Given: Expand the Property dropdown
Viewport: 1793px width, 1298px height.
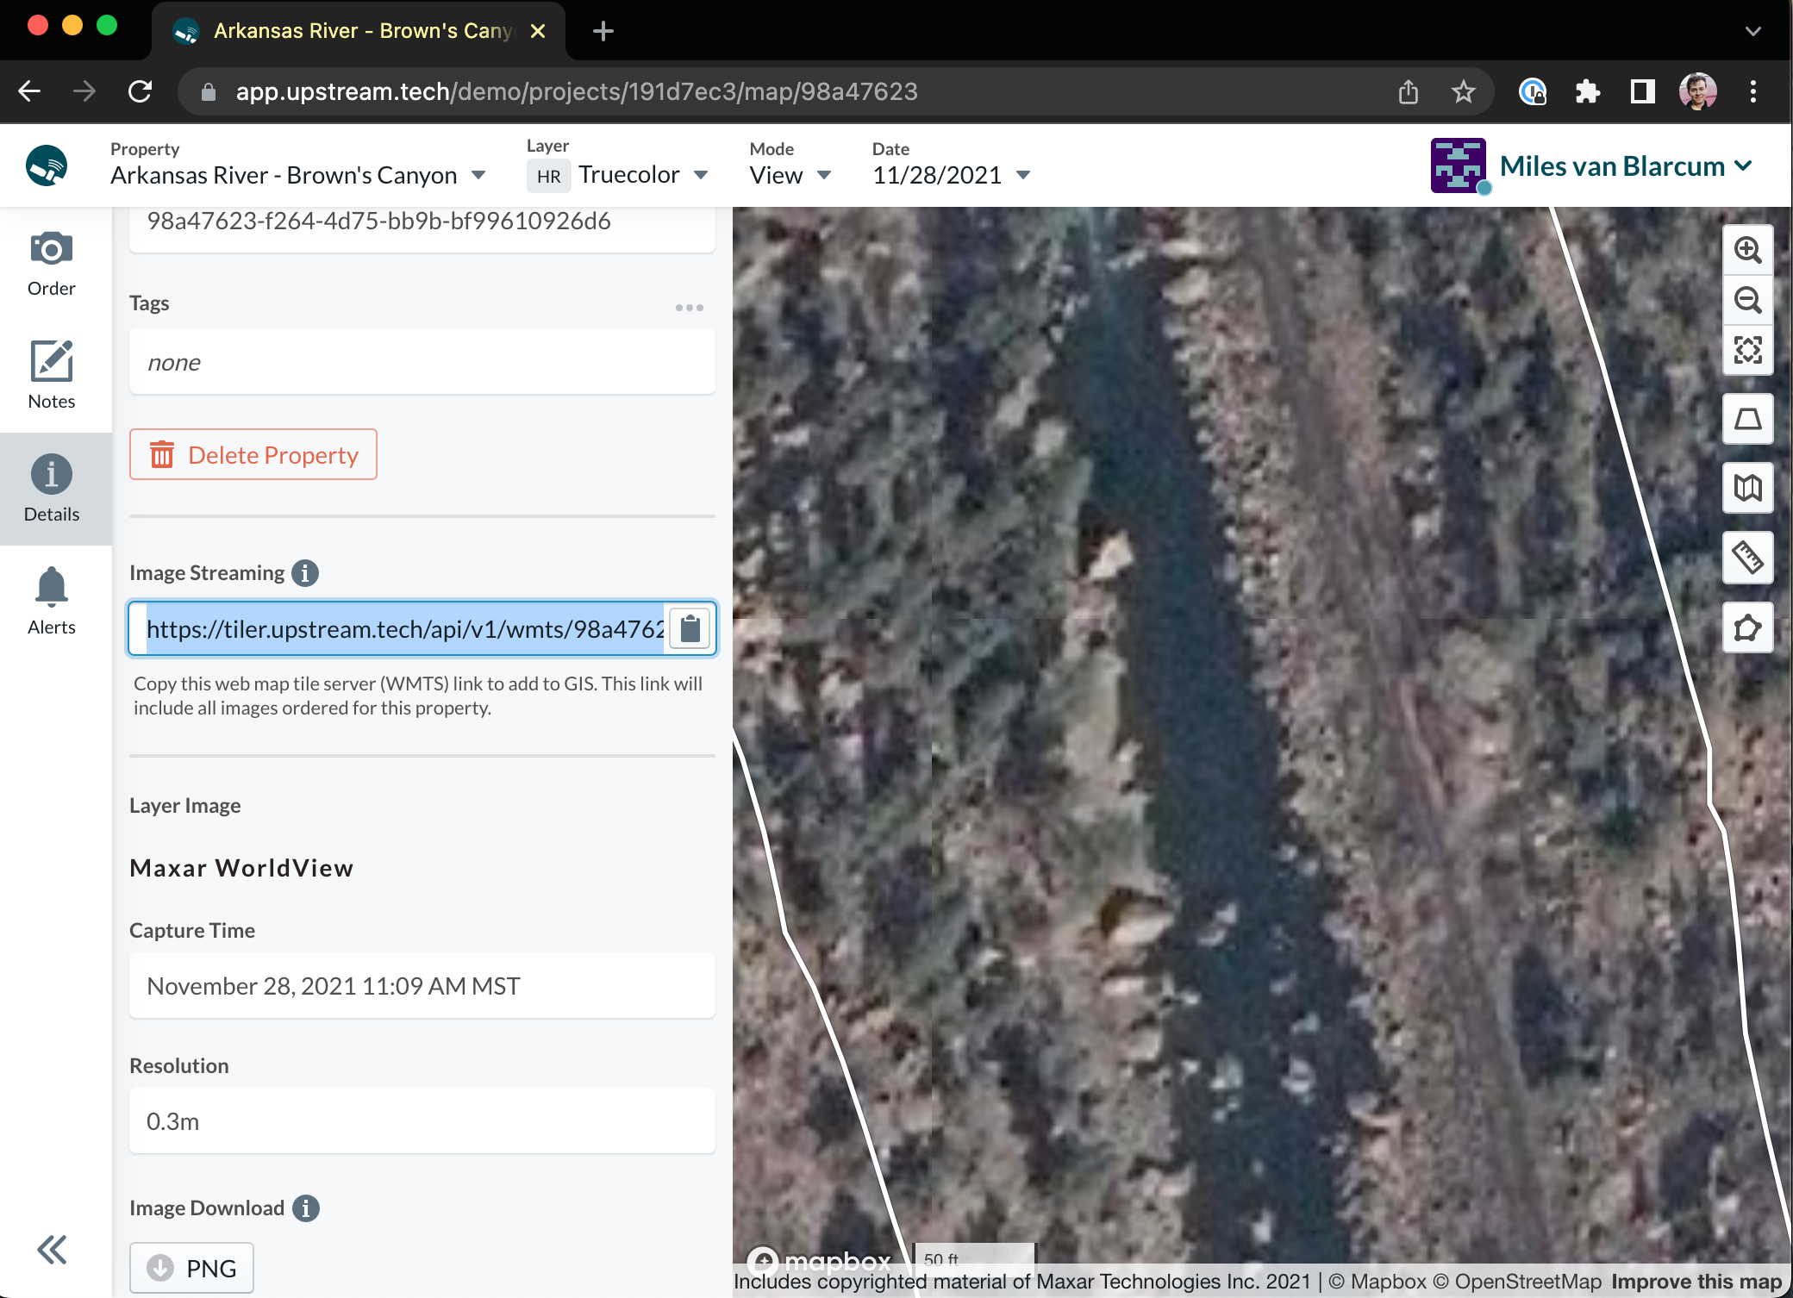Looking at the screenshot, I should point(478,176).
